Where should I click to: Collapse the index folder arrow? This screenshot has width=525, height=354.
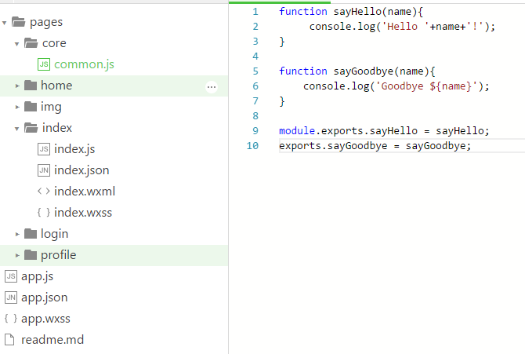[16, 129]
